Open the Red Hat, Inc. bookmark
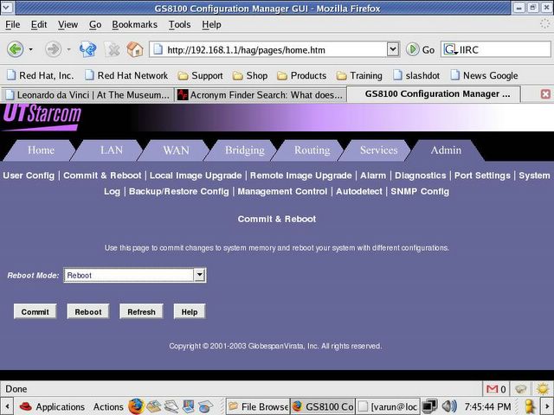Viewport: 554px width, 415px height. click(x=41, y=75)
